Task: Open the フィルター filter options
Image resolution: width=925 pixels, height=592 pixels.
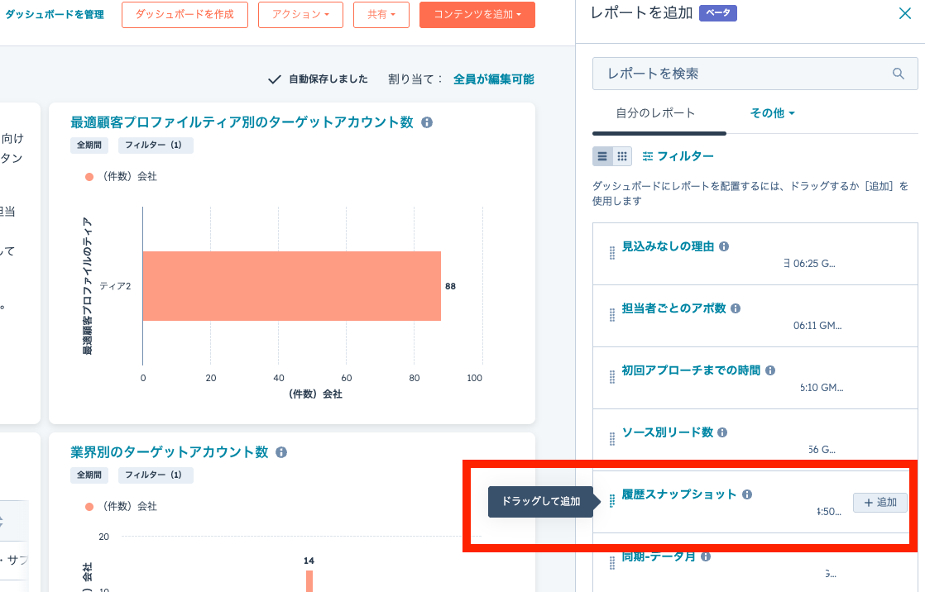Action: tap(678, 156)
